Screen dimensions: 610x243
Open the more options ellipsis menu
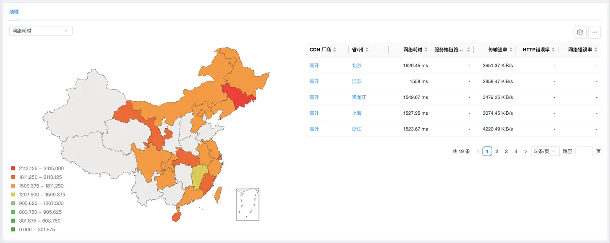[594, 32]
